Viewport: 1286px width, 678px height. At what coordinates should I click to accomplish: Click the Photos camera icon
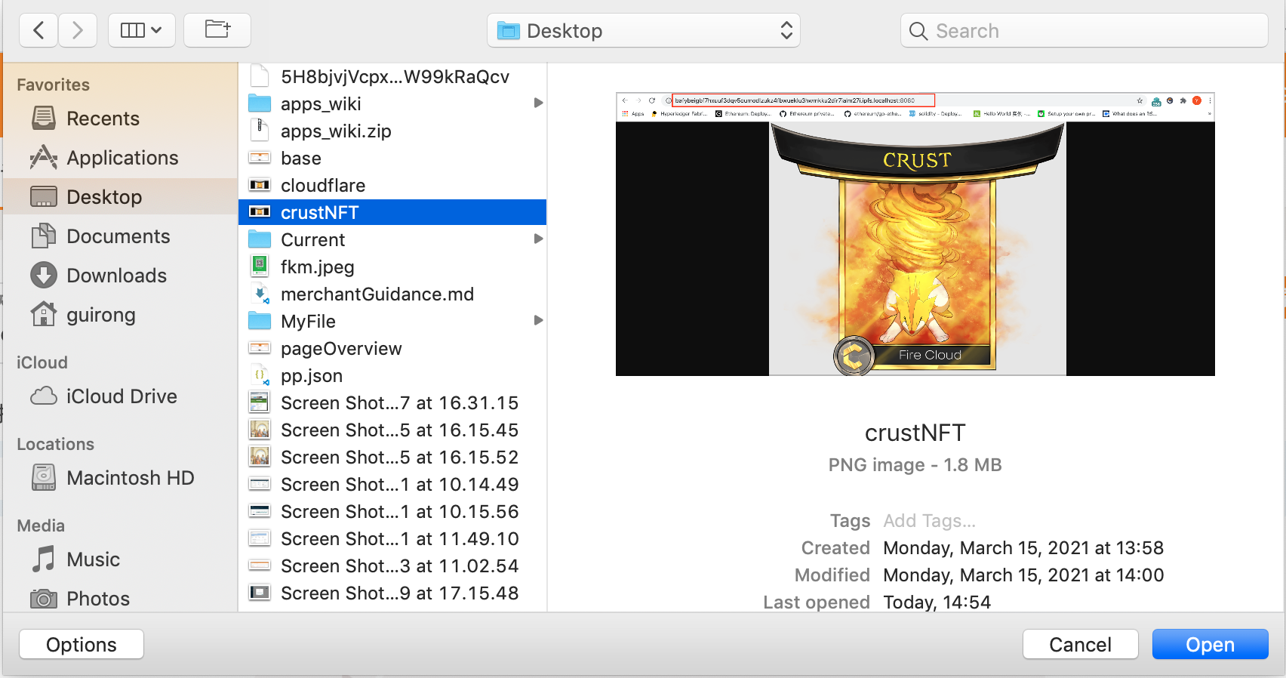pyautogui.click(x=44, y=599)
